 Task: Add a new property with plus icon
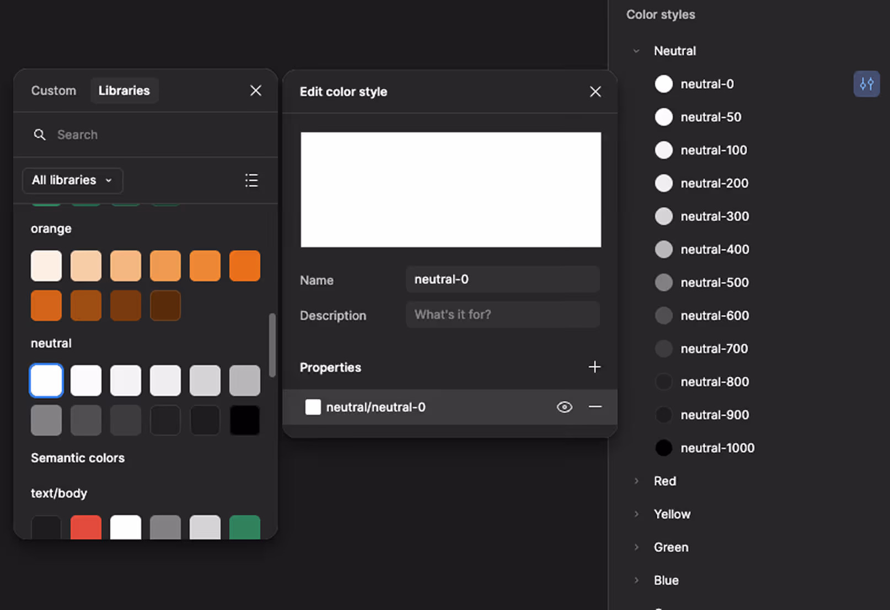[594, 367]
